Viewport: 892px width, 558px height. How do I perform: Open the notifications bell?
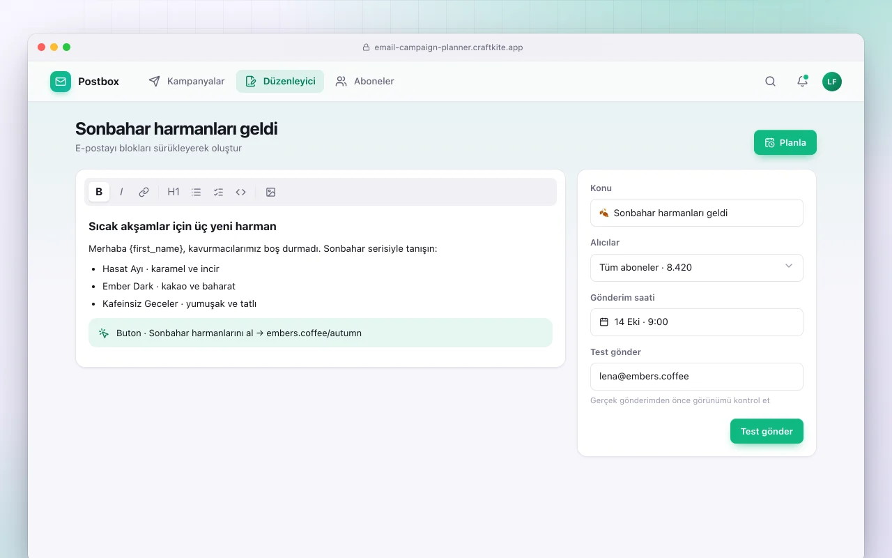[x=802, y=81]
